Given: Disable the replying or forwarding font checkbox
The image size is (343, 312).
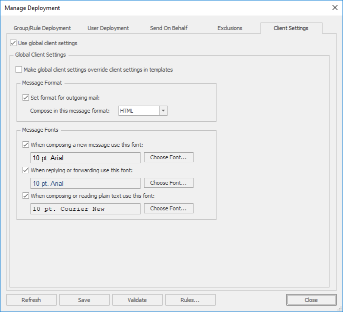Looking at the screenshot, I should point(26,170).
